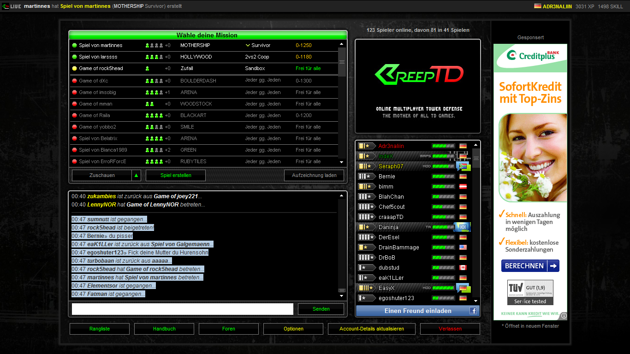This screenshot has height=354, width=630.
Task: Click the moderator chat flag icon beside EasyX
Action: tap(463, 288)
